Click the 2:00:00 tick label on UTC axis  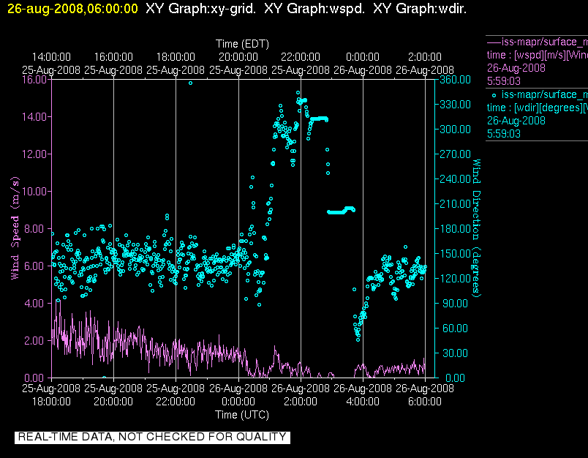coord(301,402)
